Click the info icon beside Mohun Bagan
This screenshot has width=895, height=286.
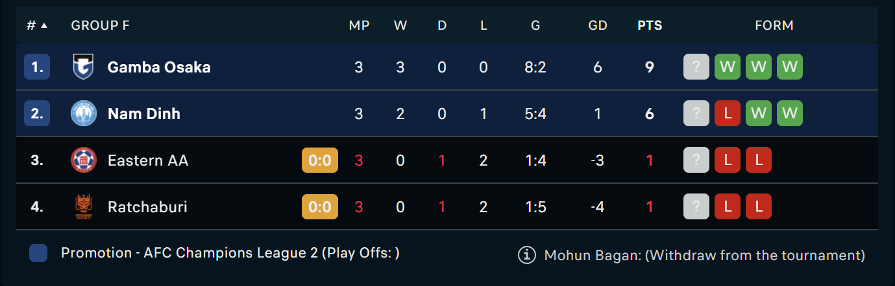(x=526, y=255)
